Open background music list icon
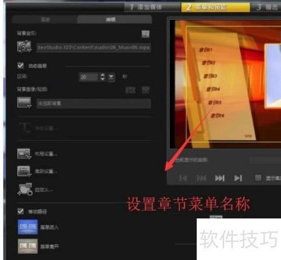This screenshot has width=281, height=260. [146, 34]
